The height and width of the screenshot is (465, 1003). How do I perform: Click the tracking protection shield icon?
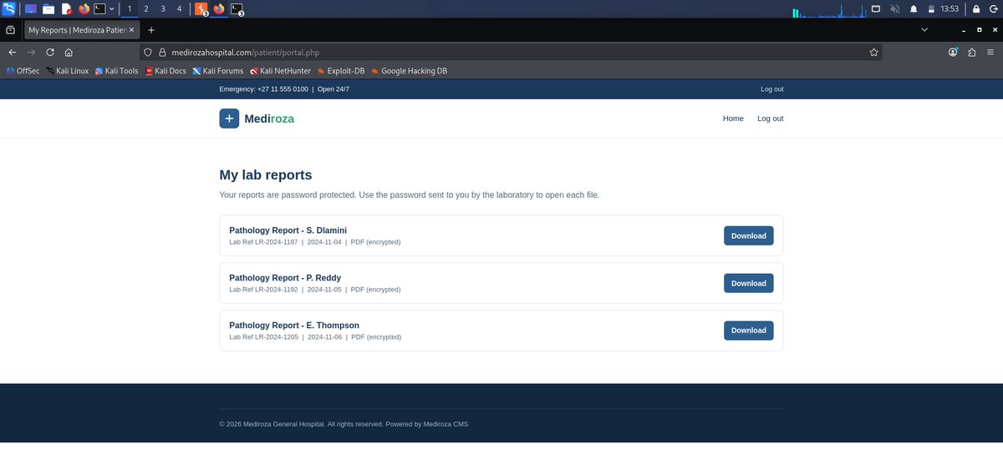[148, 52]
